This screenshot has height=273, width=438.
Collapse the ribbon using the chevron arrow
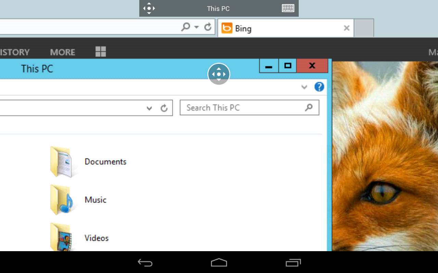[304, 87]
